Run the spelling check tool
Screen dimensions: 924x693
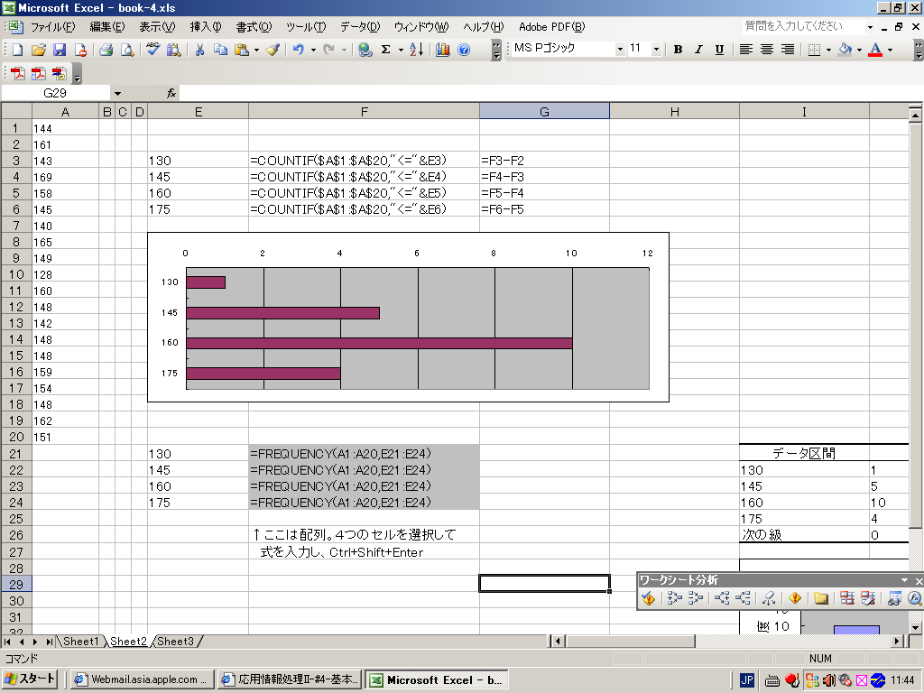coord(152,50)
